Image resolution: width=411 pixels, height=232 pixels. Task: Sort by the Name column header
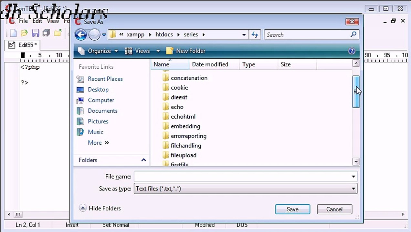coord(170,64)
